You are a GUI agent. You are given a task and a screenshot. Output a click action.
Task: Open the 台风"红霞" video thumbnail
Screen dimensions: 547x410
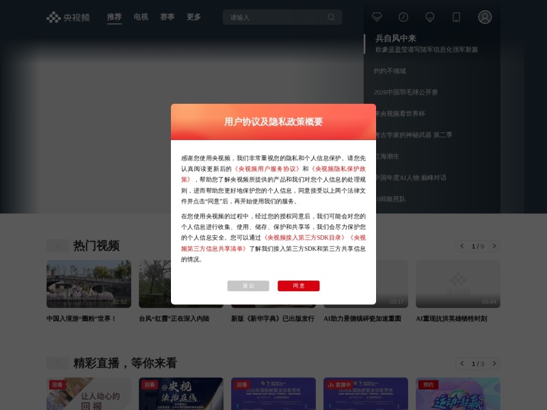pyautogui.click(x=155, y=284)
